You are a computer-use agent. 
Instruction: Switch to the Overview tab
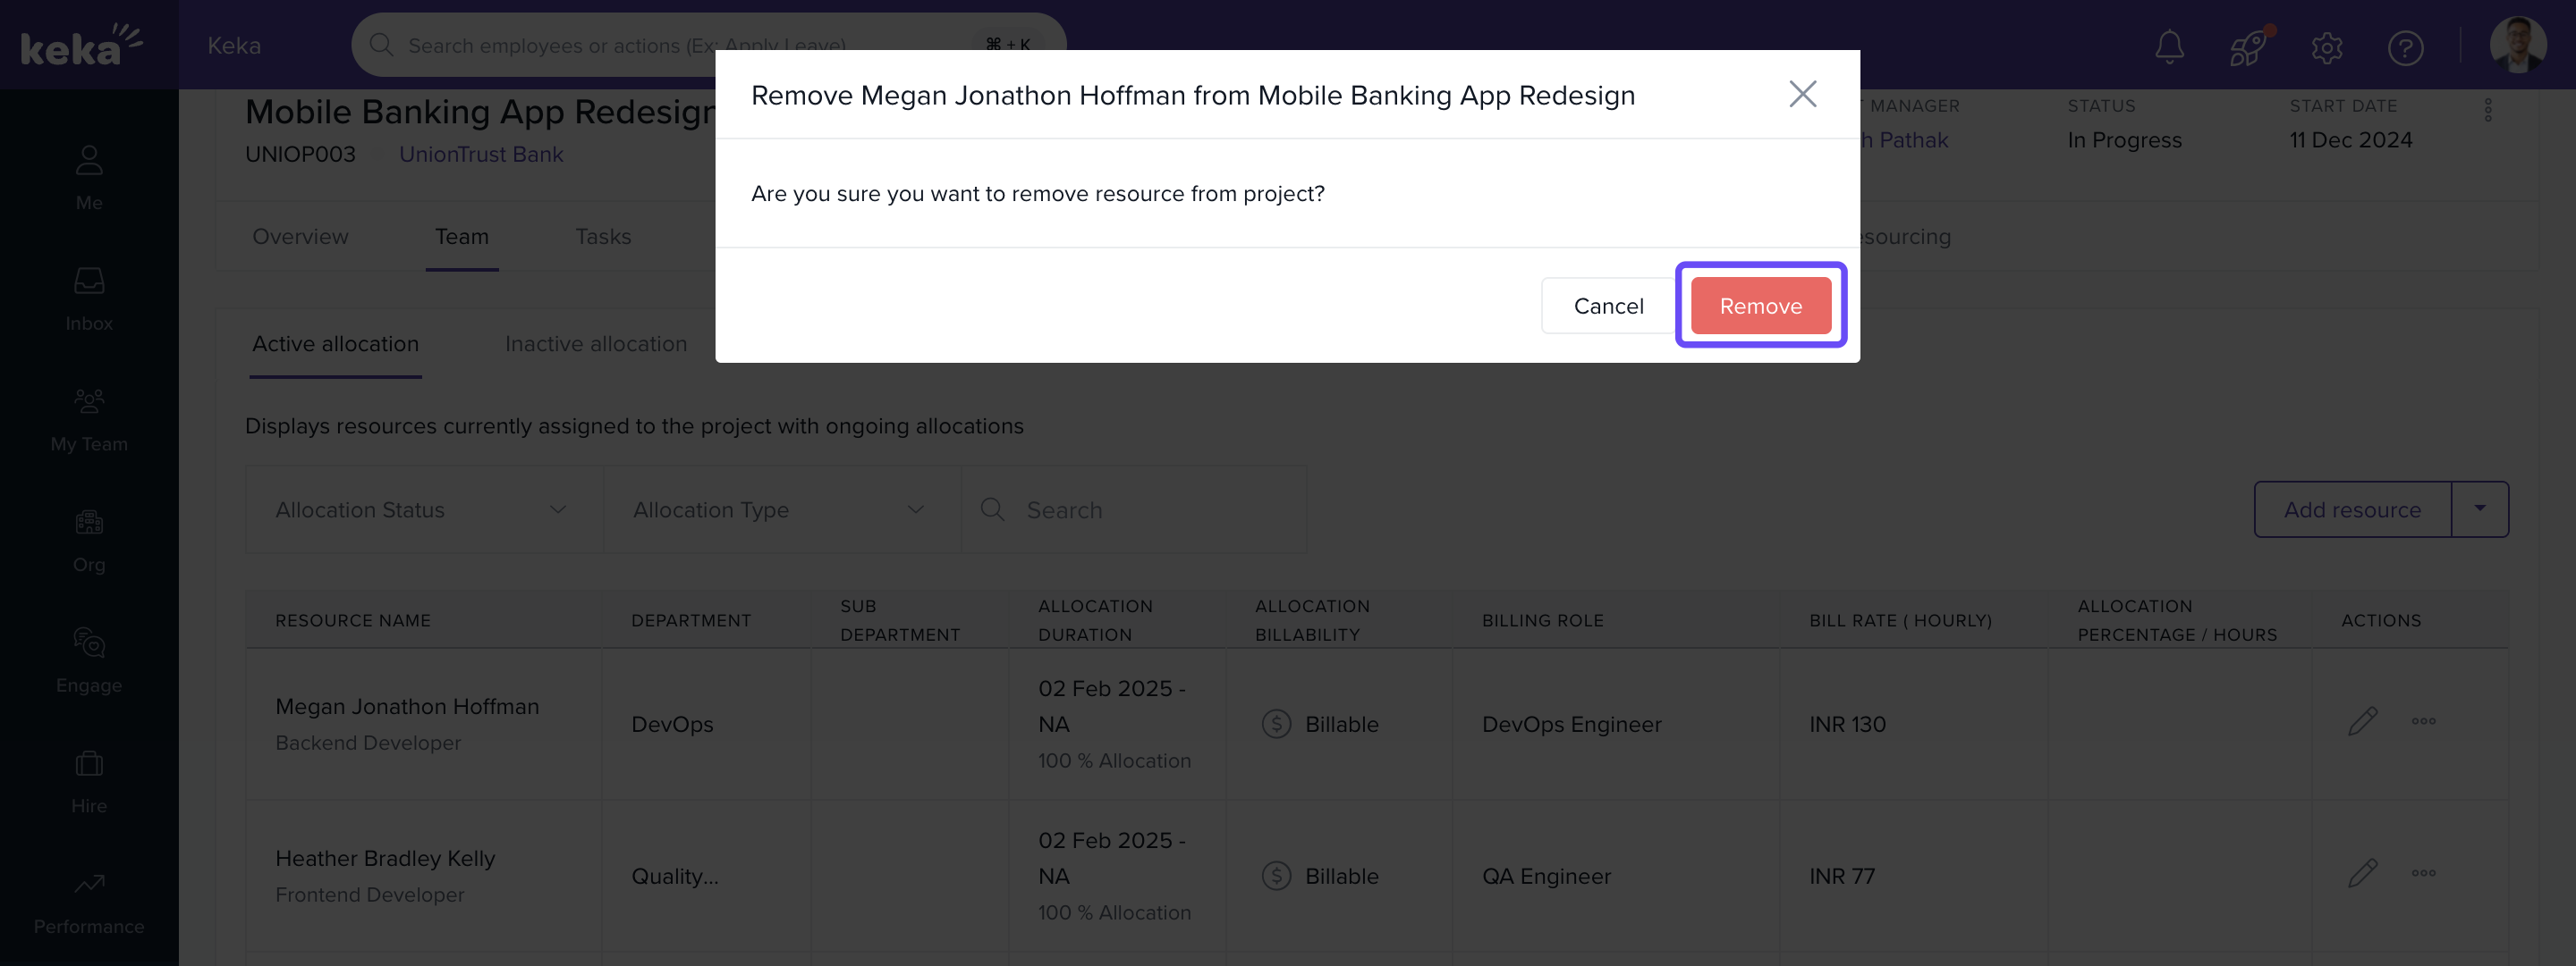coord(300,237)
